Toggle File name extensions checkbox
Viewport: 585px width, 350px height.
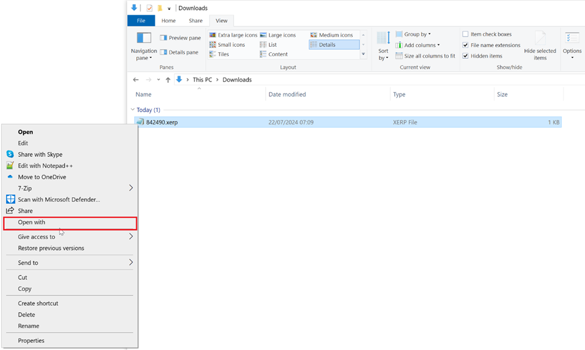(466, 46)
